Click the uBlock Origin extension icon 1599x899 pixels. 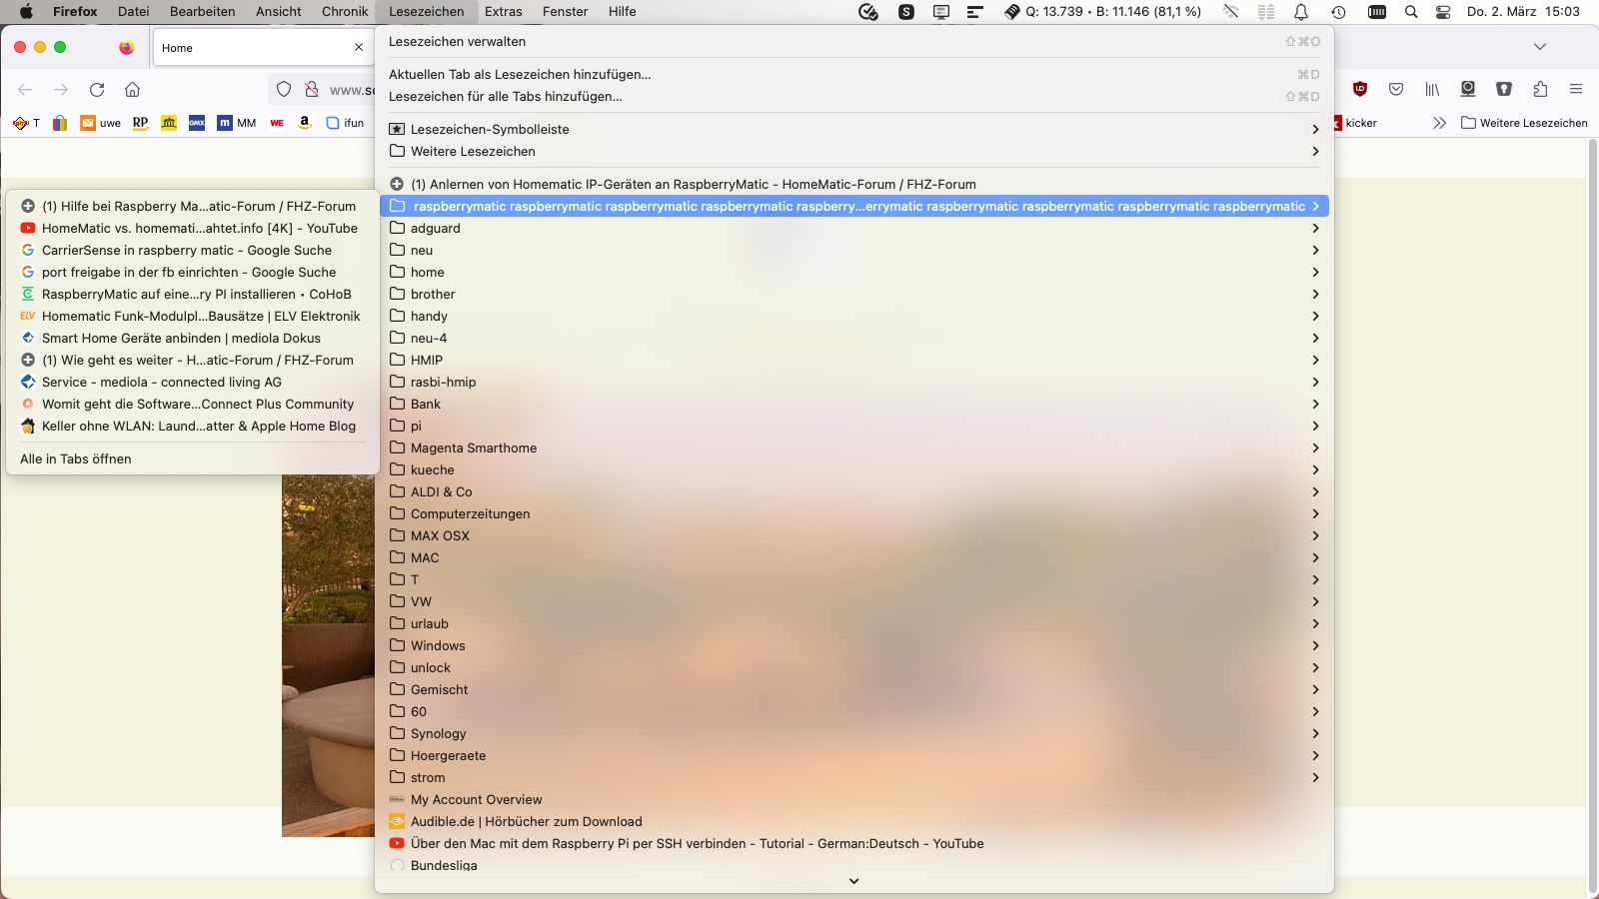coord(1360,89)
